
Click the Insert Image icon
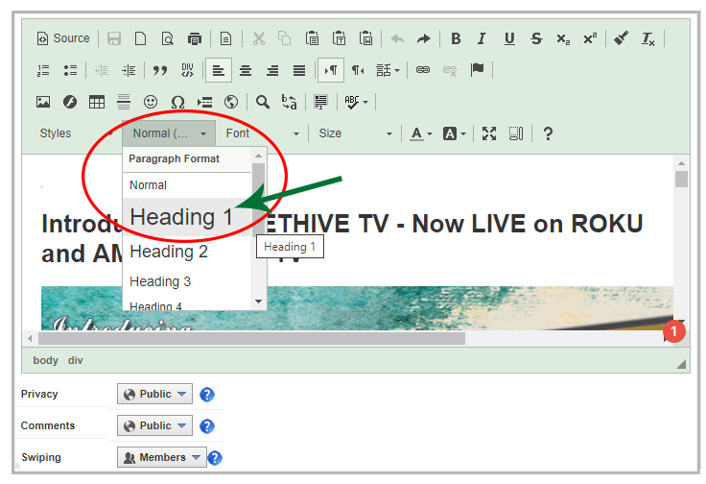pyautogui.click(x=43, y=102)
